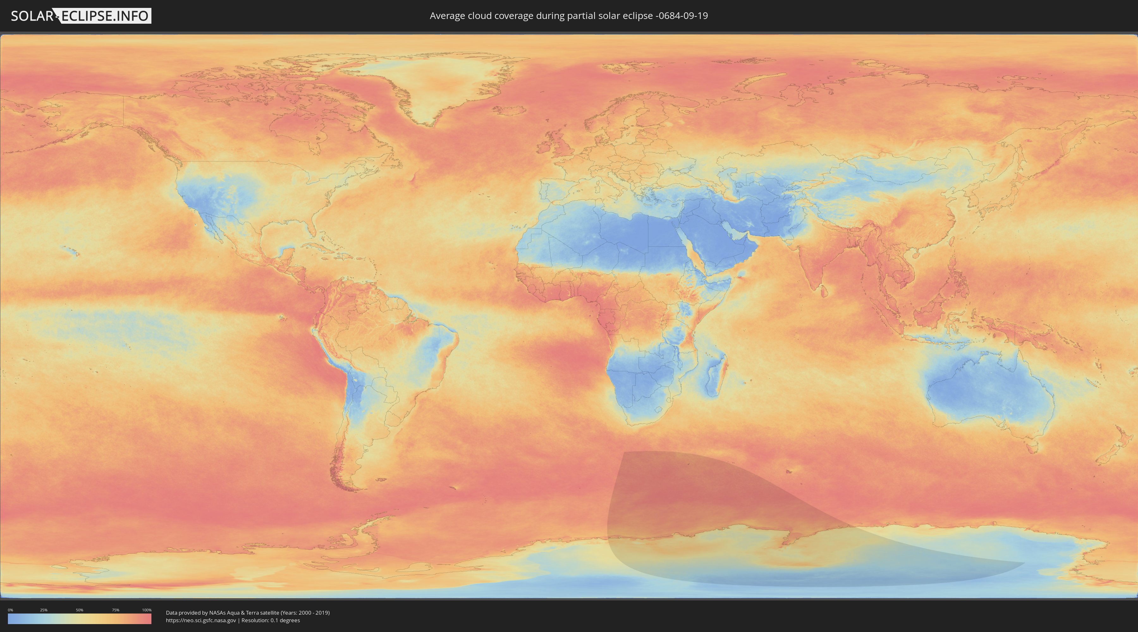Click the 50% legend label
Image resolution: width=1138 pixels, height=632 pixels.
pos(80,610)
